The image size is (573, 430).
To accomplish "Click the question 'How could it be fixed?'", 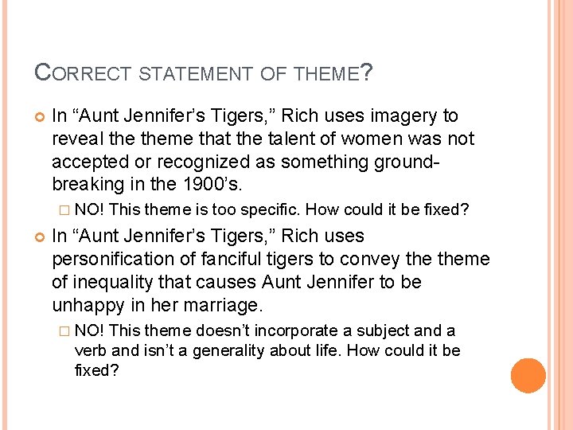I will point(387,209).
